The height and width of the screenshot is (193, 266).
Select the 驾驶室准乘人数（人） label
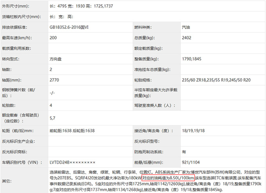click(x=155, y=105)
